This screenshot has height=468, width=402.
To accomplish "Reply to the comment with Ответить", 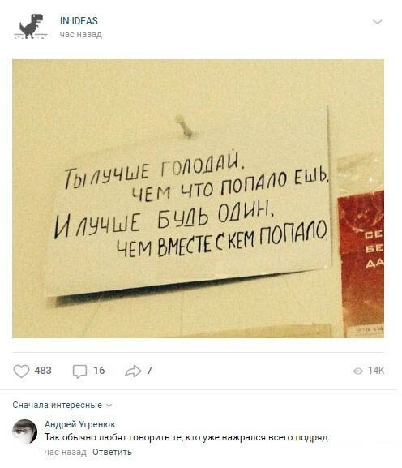I will tap(112, 452).
